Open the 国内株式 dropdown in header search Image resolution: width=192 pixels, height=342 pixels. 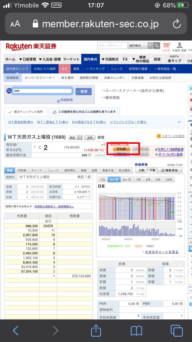point(141,46)
